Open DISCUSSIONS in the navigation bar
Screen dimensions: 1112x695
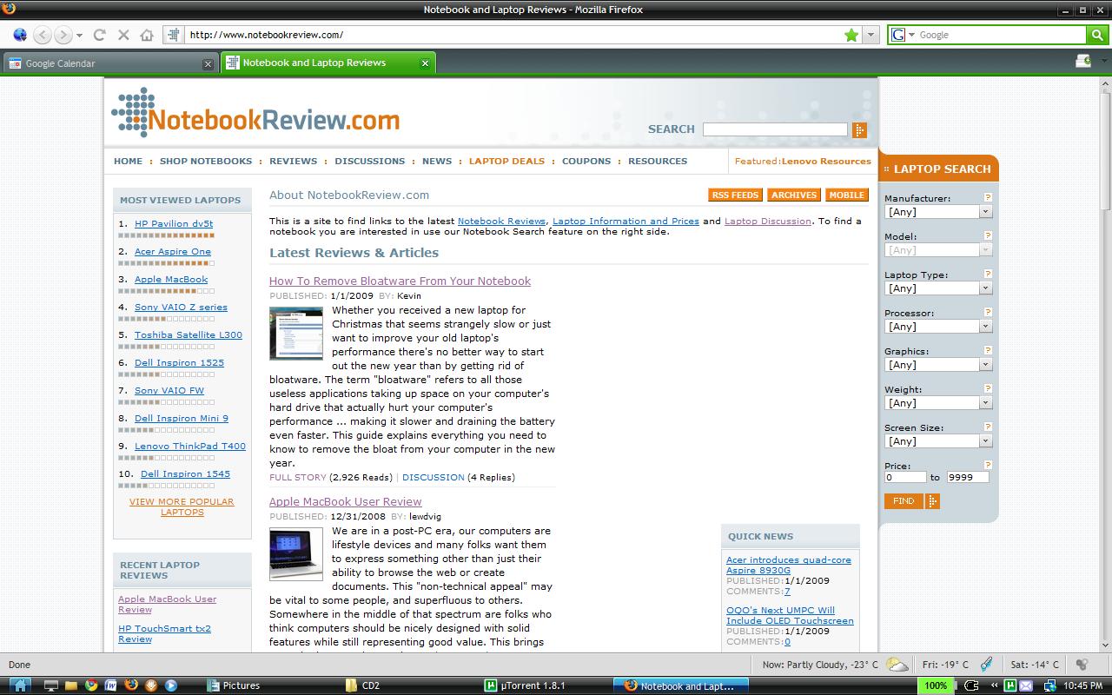pos(369,161)
